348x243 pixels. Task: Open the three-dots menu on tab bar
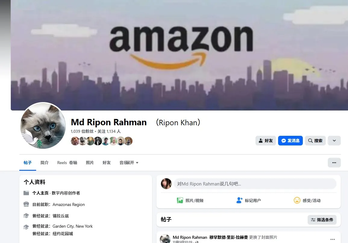tap(334, 163)
